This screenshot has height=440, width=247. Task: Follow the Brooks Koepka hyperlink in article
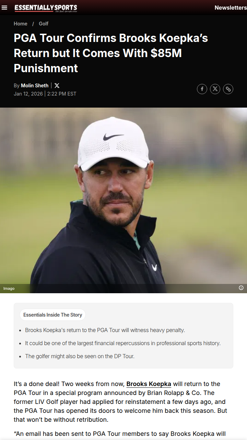point(149,384)
